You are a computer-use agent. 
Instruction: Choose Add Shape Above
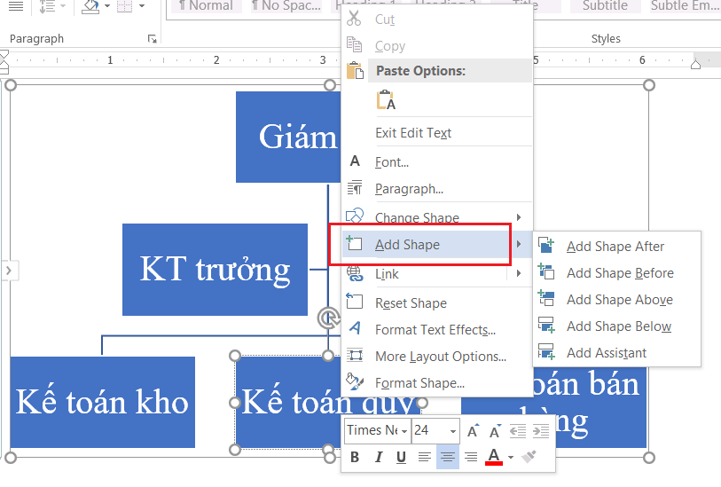[619, 300]
